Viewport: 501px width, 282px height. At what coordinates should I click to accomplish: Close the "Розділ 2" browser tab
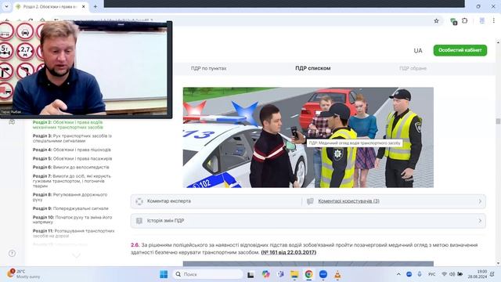tap(84, 6)
